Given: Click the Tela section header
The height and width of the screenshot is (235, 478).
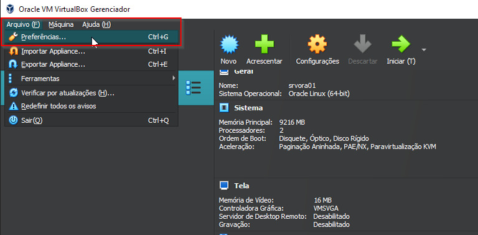Looking at the screenshot, I should pyautogui.click(x=241, y=186).
